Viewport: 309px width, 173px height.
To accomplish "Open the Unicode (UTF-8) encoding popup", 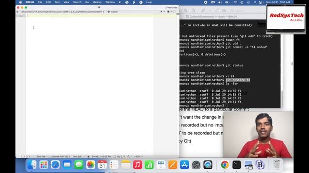I will [60, 157].
